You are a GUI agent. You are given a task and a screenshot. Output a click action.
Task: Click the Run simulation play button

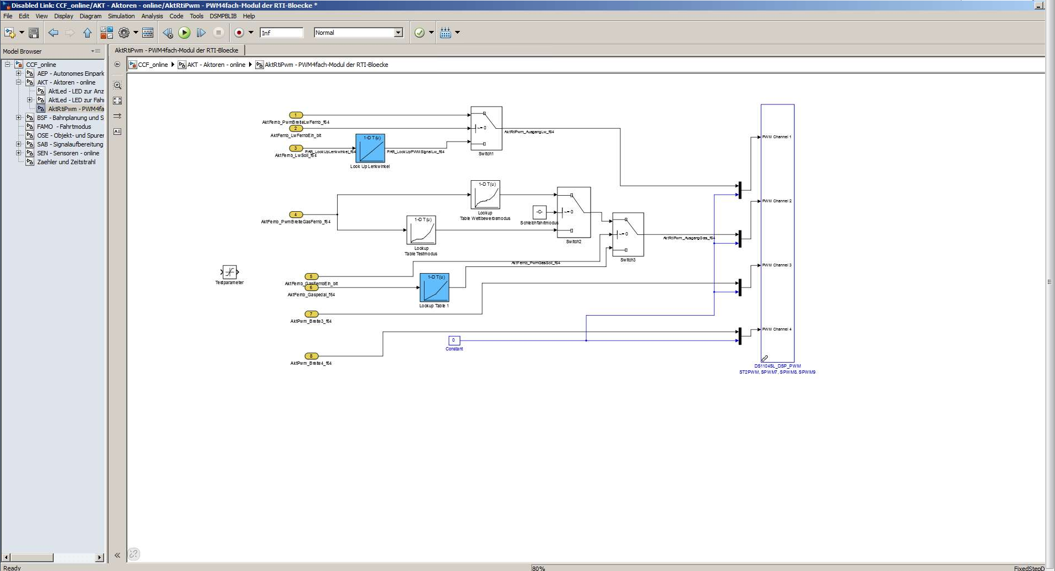pyautogui.click(x=184, y=33)
